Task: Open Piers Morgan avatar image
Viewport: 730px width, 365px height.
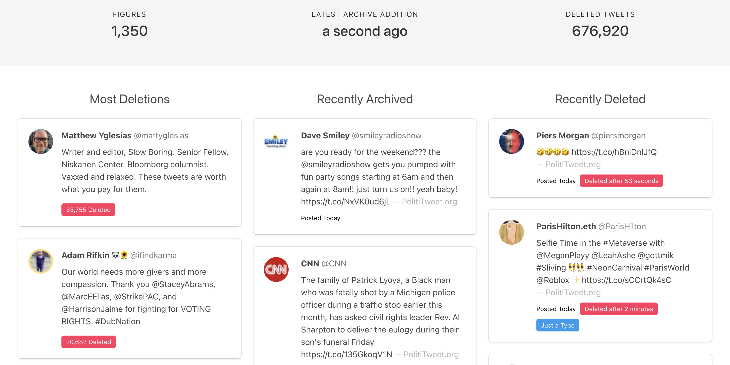Action: tap(512, 141)
